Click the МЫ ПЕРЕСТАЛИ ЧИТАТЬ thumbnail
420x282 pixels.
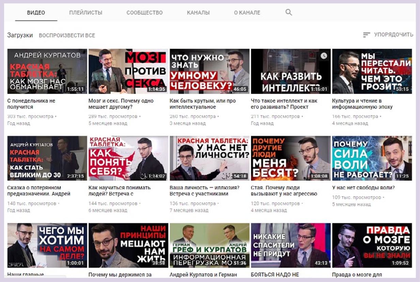[372, 71]
